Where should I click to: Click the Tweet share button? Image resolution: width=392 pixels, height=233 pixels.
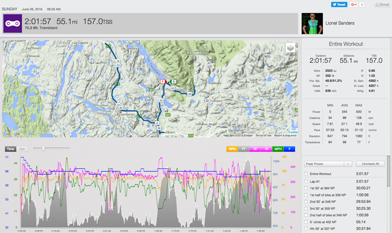point(339,4)
